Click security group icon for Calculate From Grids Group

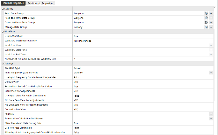click(206, 22)
